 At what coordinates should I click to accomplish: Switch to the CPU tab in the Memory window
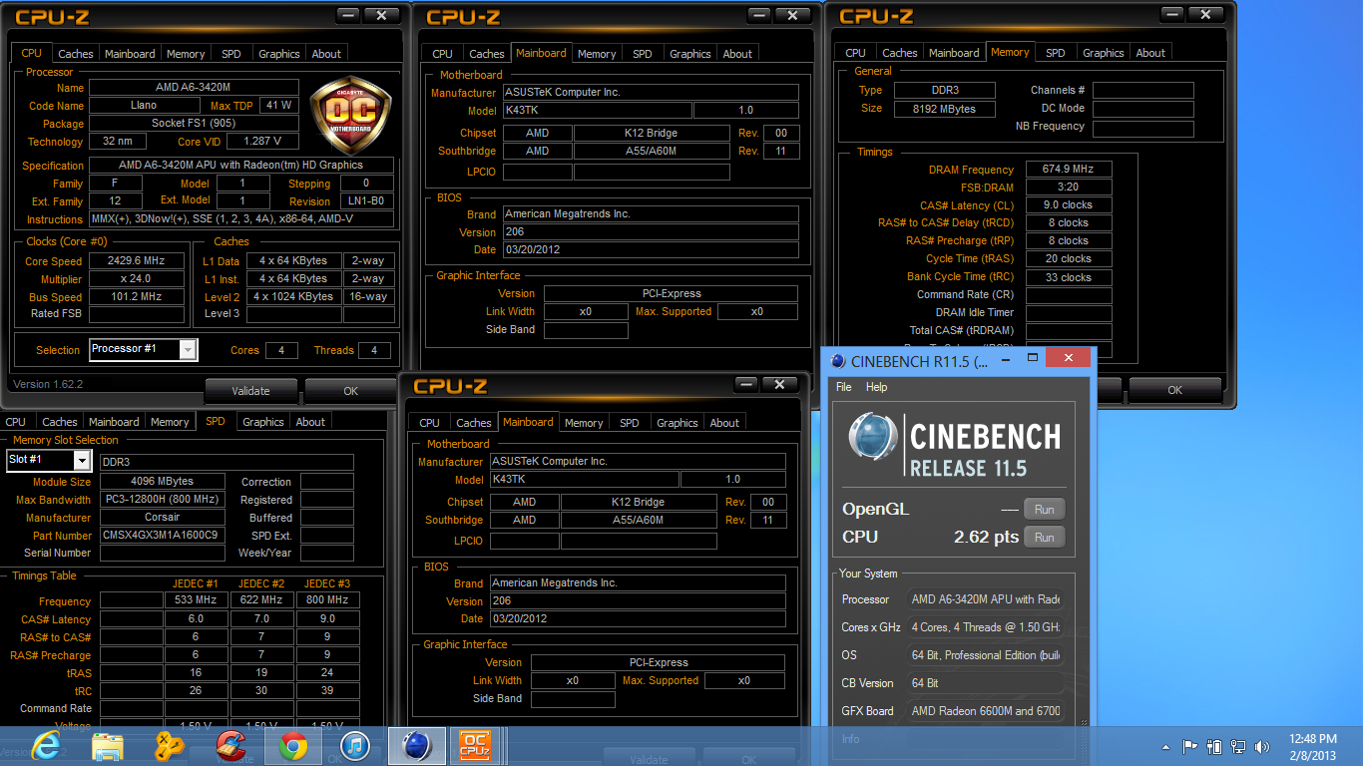click(x=855, y=53)
